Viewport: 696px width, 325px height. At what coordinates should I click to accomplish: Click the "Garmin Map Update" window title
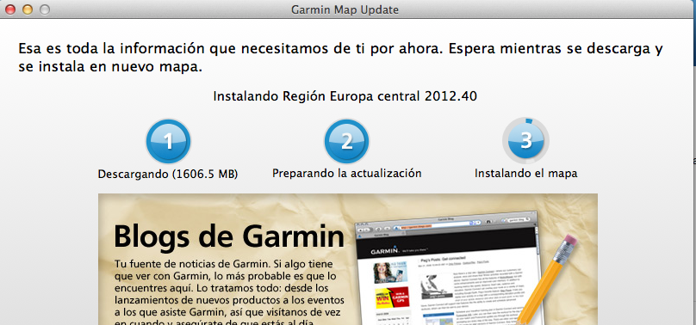345,9
